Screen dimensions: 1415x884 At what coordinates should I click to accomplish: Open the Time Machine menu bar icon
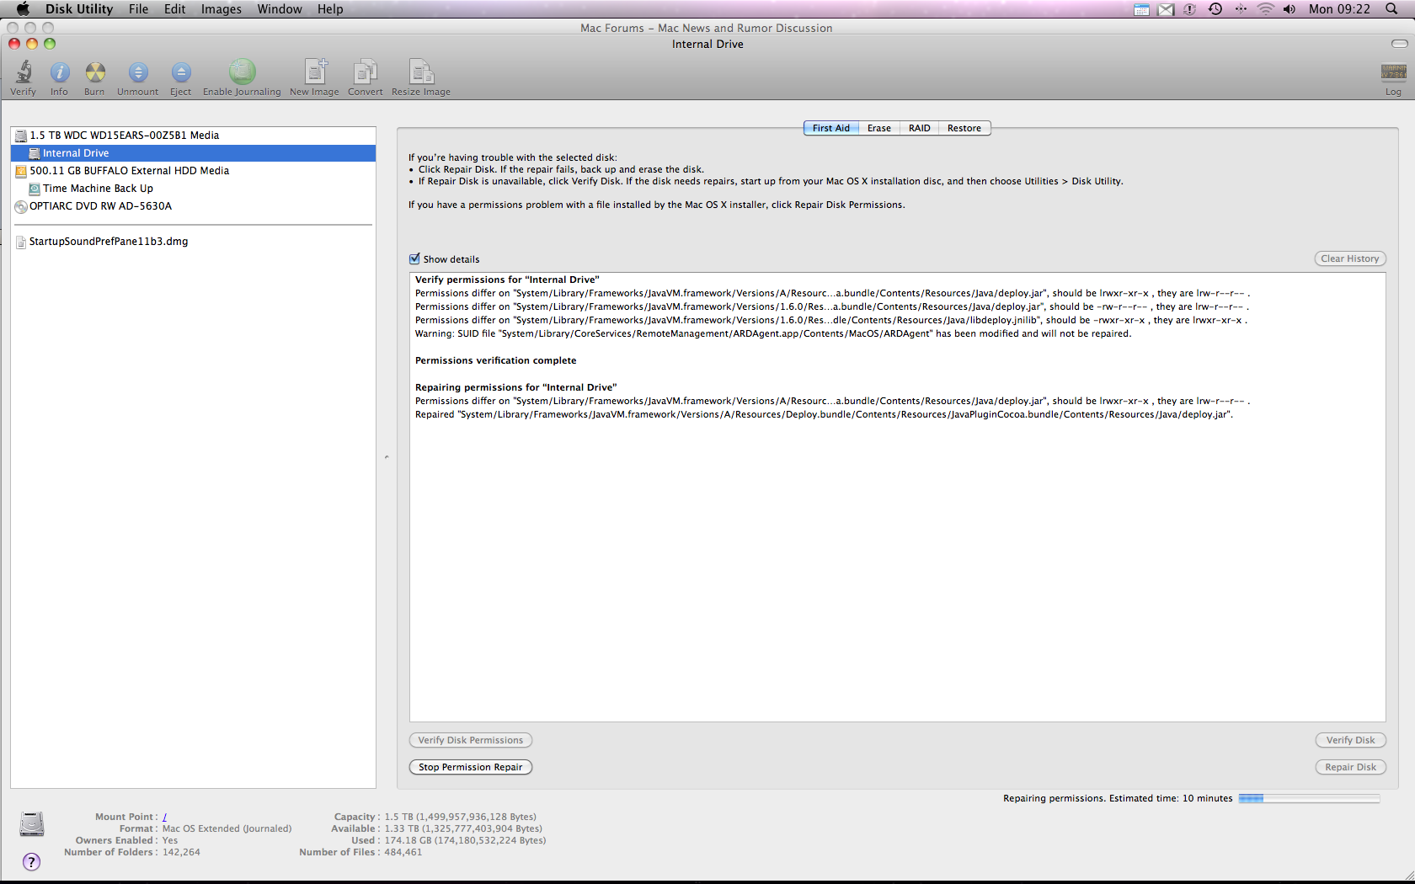1215,9
